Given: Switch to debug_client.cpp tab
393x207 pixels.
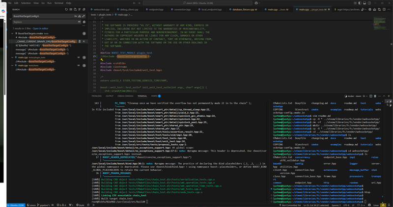Looking at the screenshot, I should point(128,9).
